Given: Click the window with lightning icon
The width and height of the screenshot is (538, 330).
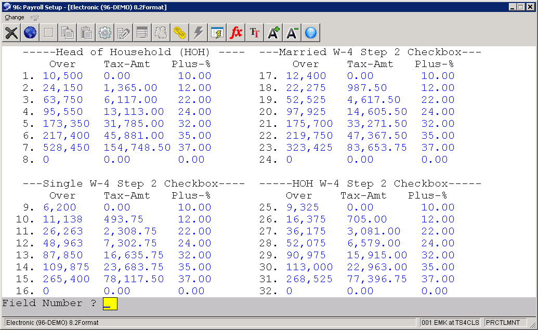Looking at the screenshot, I should (x=217, y=33).
